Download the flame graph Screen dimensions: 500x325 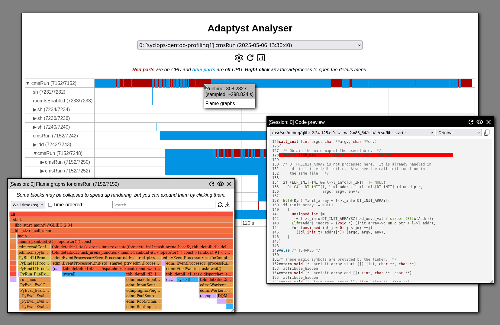[x=228, y=205]
